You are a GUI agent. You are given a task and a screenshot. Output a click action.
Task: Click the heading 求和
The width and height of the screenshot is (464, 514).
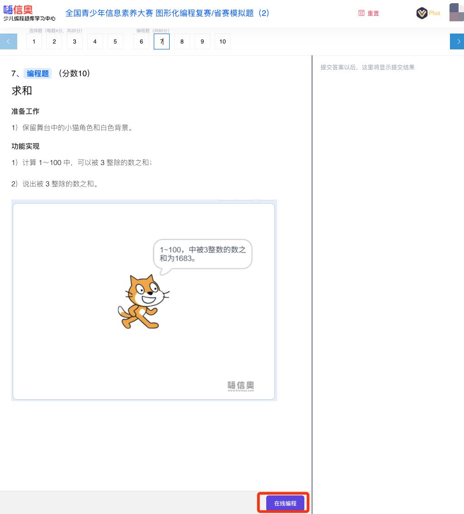point(22,91)
